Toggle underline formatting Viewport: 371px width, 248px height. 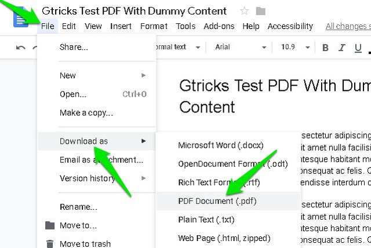click(358, 48)
